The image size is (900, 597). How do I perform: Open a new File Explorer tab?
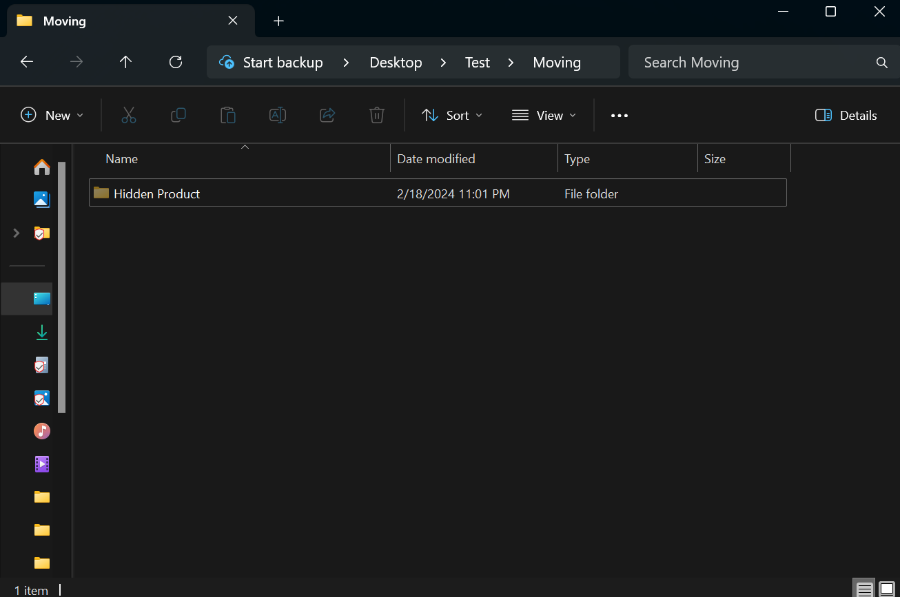click(278, 21)
